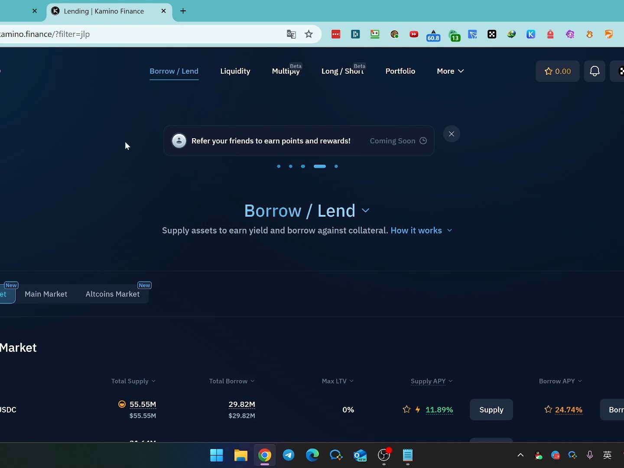The image size is (624, 468).
Task: Close the Lending | Kamino Finance tab
Action: point(163,11)
